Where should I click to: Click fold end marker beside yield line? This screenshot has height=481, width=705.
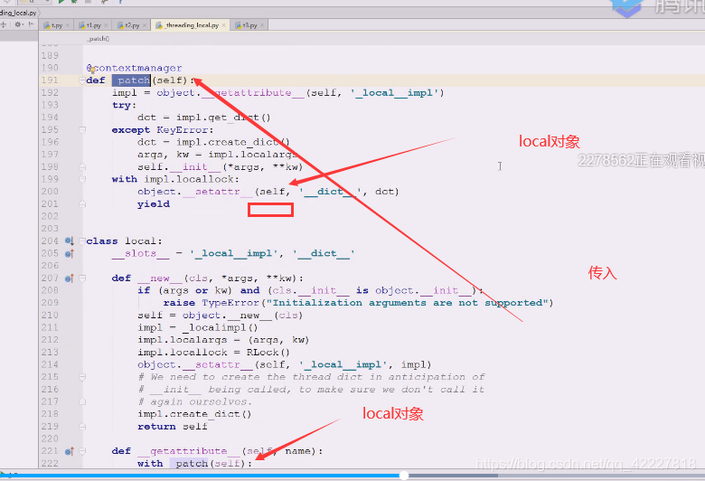[x=82, y=204]
